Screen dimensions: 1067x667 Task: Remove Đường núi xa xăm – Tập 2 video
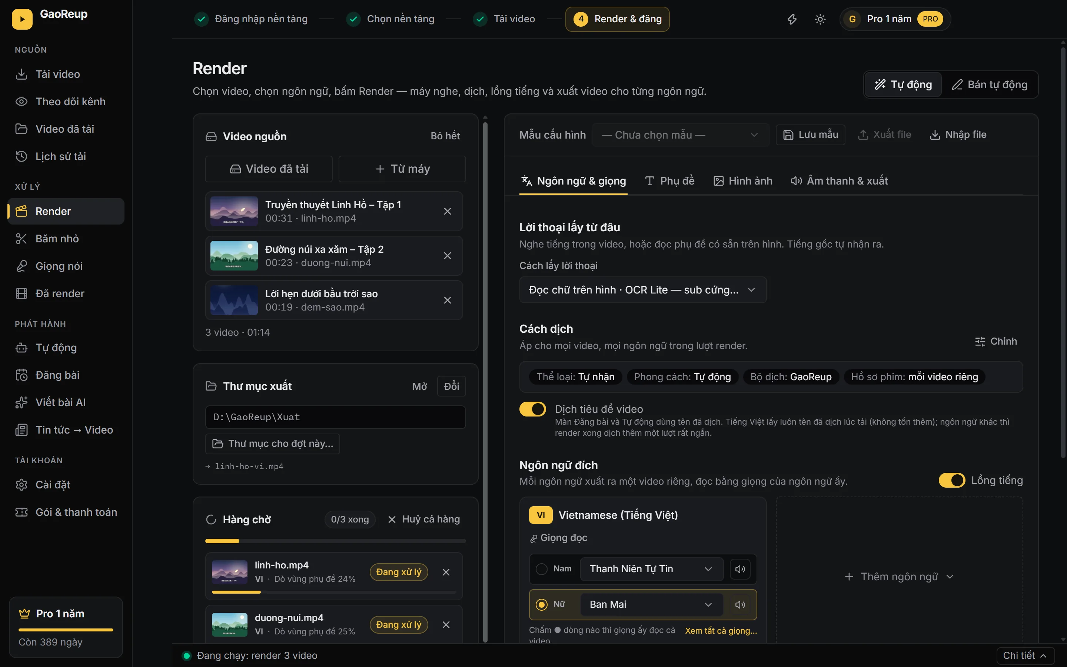pyautogui.click(x=447, y=256)
